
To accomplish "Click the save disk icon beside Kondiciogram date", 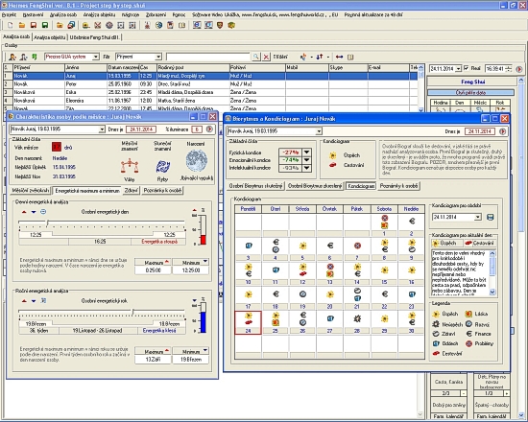I will coord(491,217).
